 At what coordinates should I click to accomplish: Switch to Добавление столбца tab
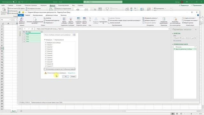click(52, 15)
